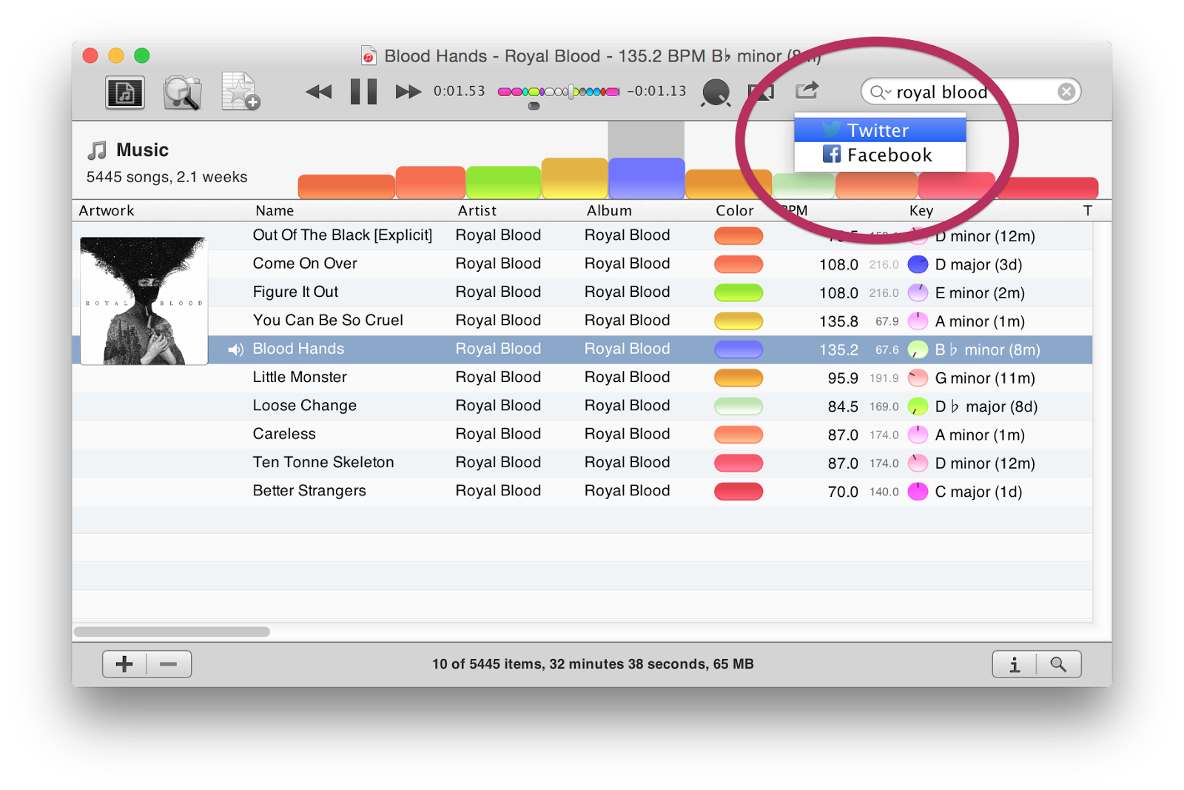The width and height of the screenshot is (1184, 790).
Task: Open the share arrow toolbar icon
Action: pos(807,90)
